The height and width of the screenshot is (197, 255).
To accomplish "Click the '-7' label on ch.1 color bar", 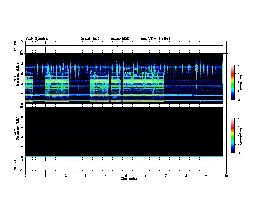I will (238, 74).
